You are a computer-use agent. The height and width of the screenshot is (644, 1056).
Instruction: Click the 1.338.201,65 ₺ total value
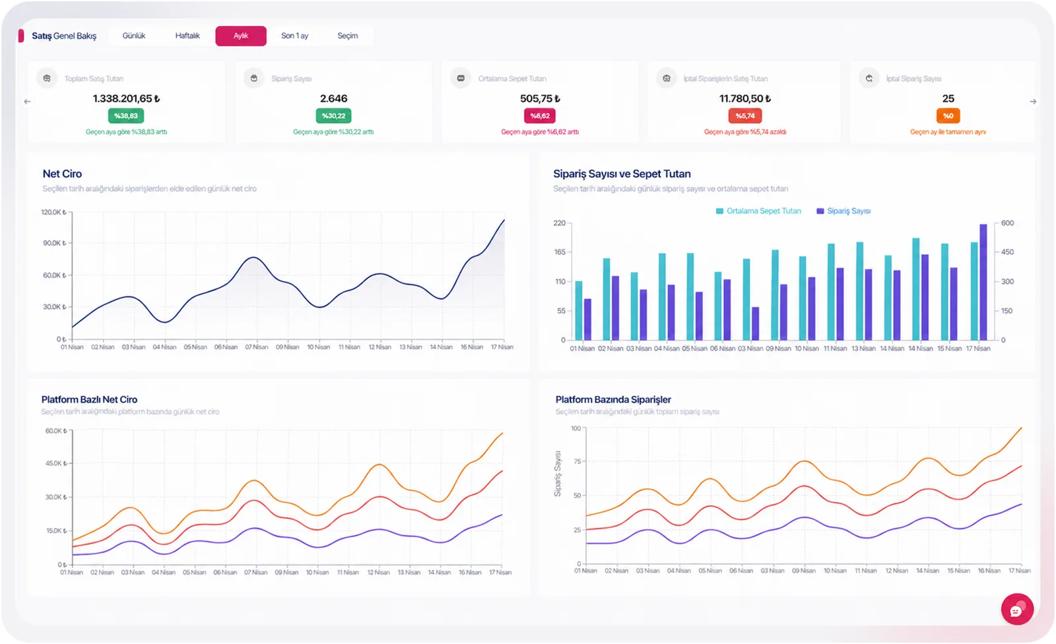[x=126, y=98]
